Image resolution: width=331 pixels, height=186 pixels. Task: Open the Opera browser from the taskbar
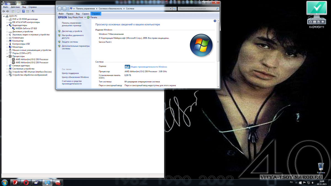26,182
